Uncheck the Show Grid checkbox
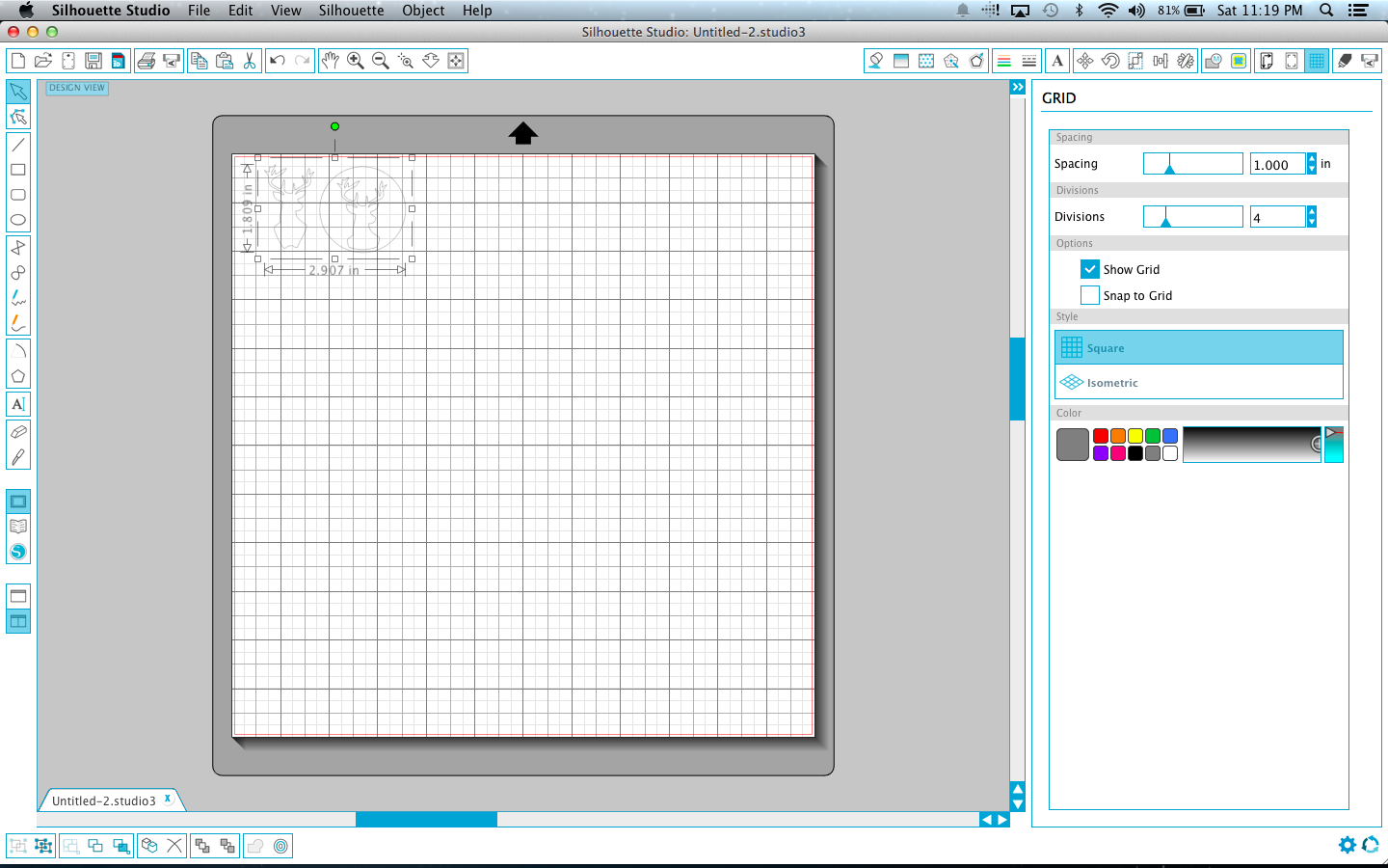Viewport: 1388px width, 868px height. tap(1090, 269)
